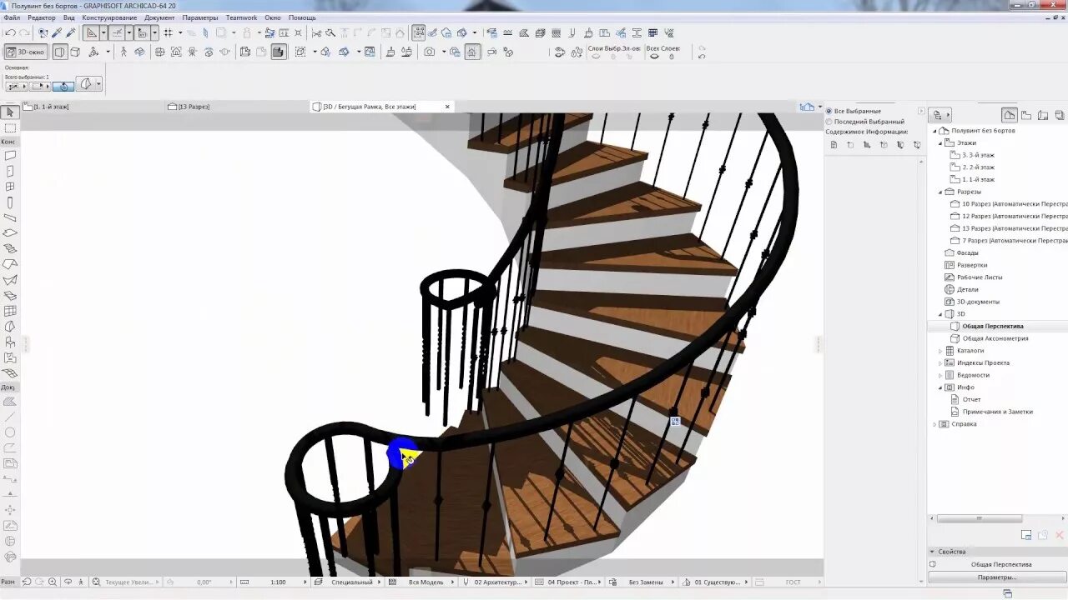Toggle the axonometry cube icon
Image resolution: width=1068 pixels, height=600 pixels.
[75, 52]
